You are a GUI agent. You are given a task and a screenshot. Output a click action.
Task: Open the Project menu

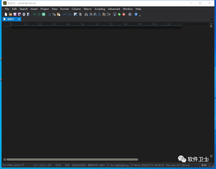(x=44, y=9)
